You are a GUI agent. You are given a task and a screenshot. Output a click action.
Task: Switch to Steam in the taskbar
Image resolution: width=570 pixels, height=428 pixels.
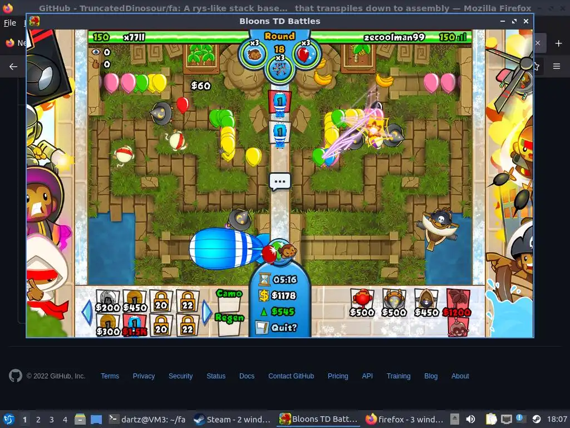coord(232,419)
